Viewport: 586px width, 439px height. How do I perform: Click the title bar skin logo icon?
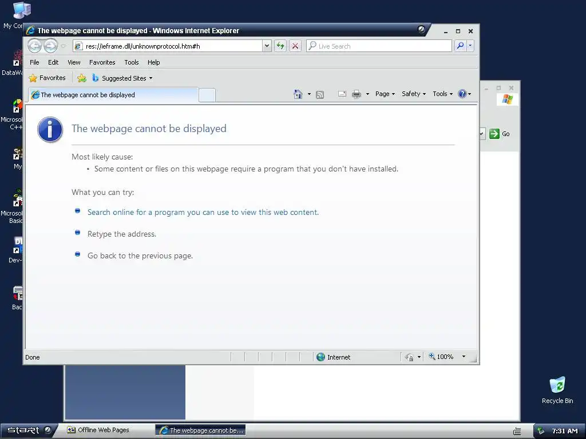coord(421,30)
